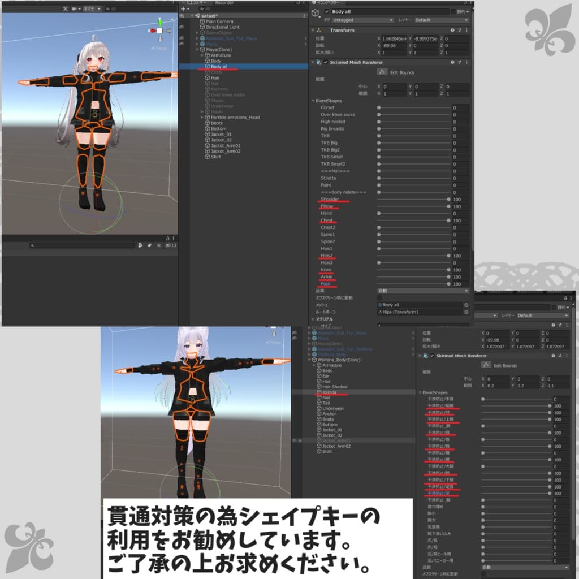Collapse the upper BlendShapes foldout
579x579 pixels.
click(313, 101)
